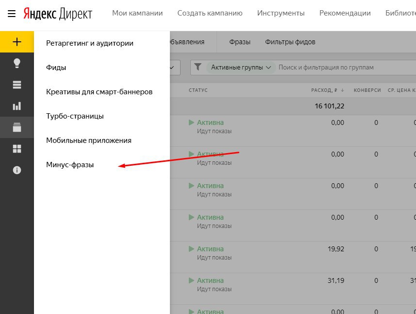Click the funnel filter icon

click(198, 67)
